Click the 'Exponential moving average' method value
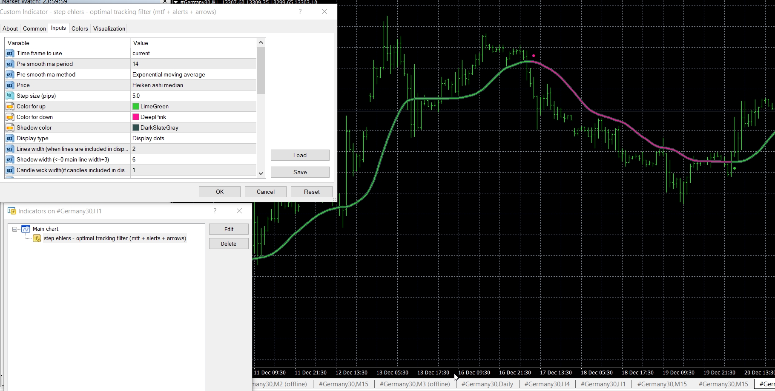This screenshot has height=391, width=775. pyautogui.click(x=169, y=75)
